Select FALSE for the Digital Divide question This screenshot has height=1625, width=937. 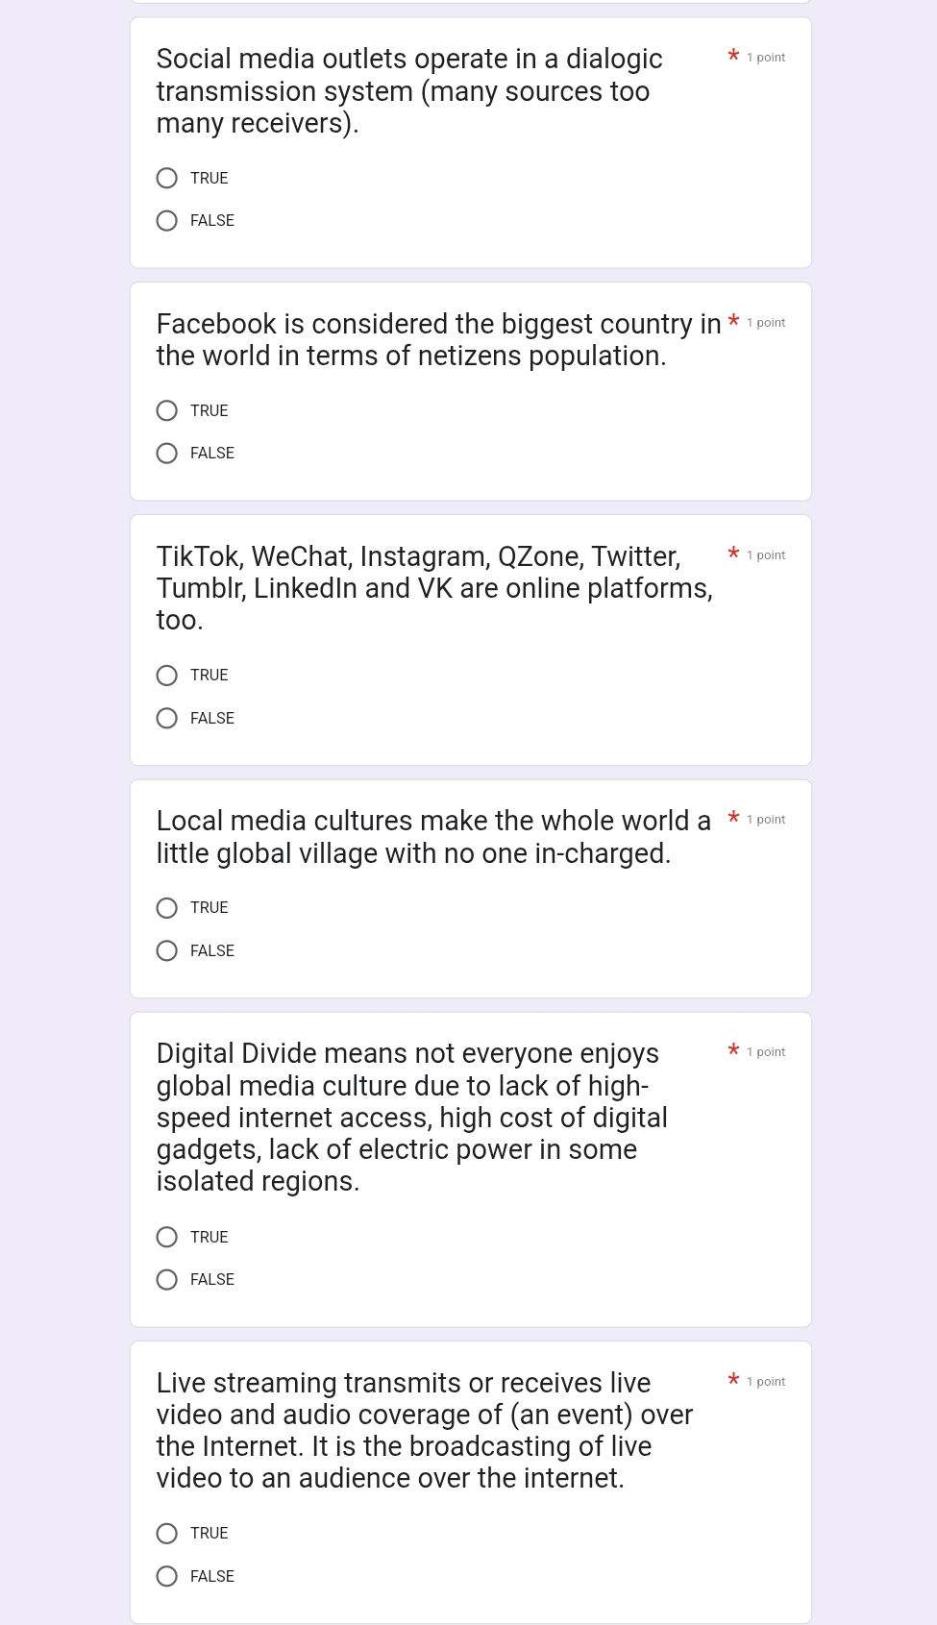(x=166, y=1279)
